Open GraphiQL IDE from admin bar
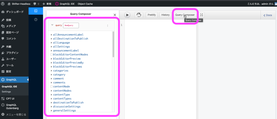The image size is (277, 119). (65, 4)
